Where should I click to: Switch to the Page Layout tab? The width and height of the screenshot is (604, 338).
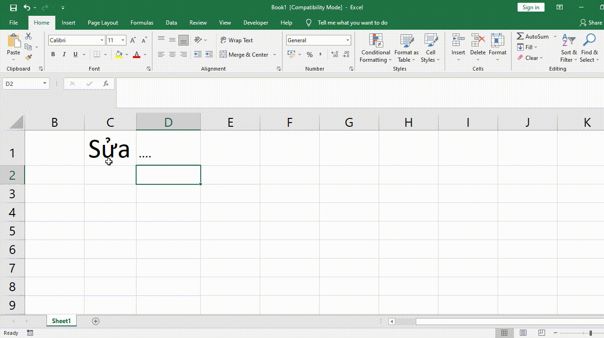(x=103, y=23)
